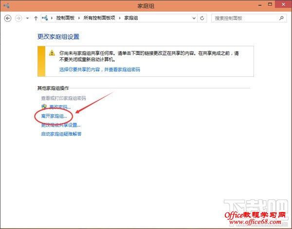Click the HomeGroup icon in title bar
Screen dimensions: 292x229
pyautogui.click(x=6, y=5)
